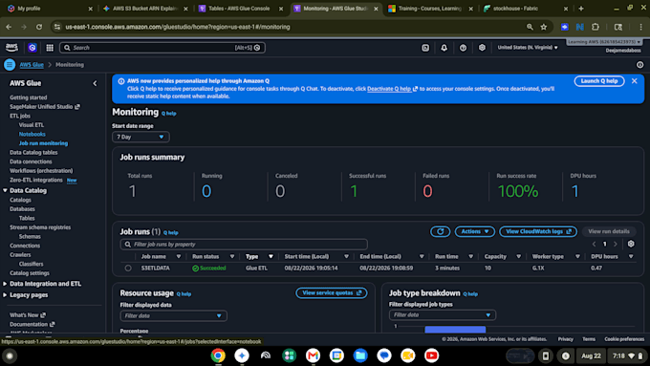Click View service quotas button
Viewport: 650px width, 366px height.
tap(332, 293)
